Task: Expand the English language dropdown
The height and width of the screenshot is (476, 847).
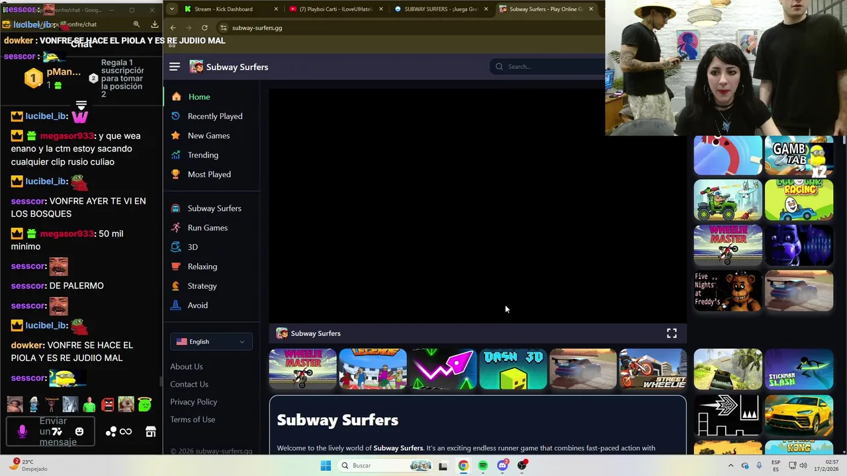Action: [x=211, y=342]
